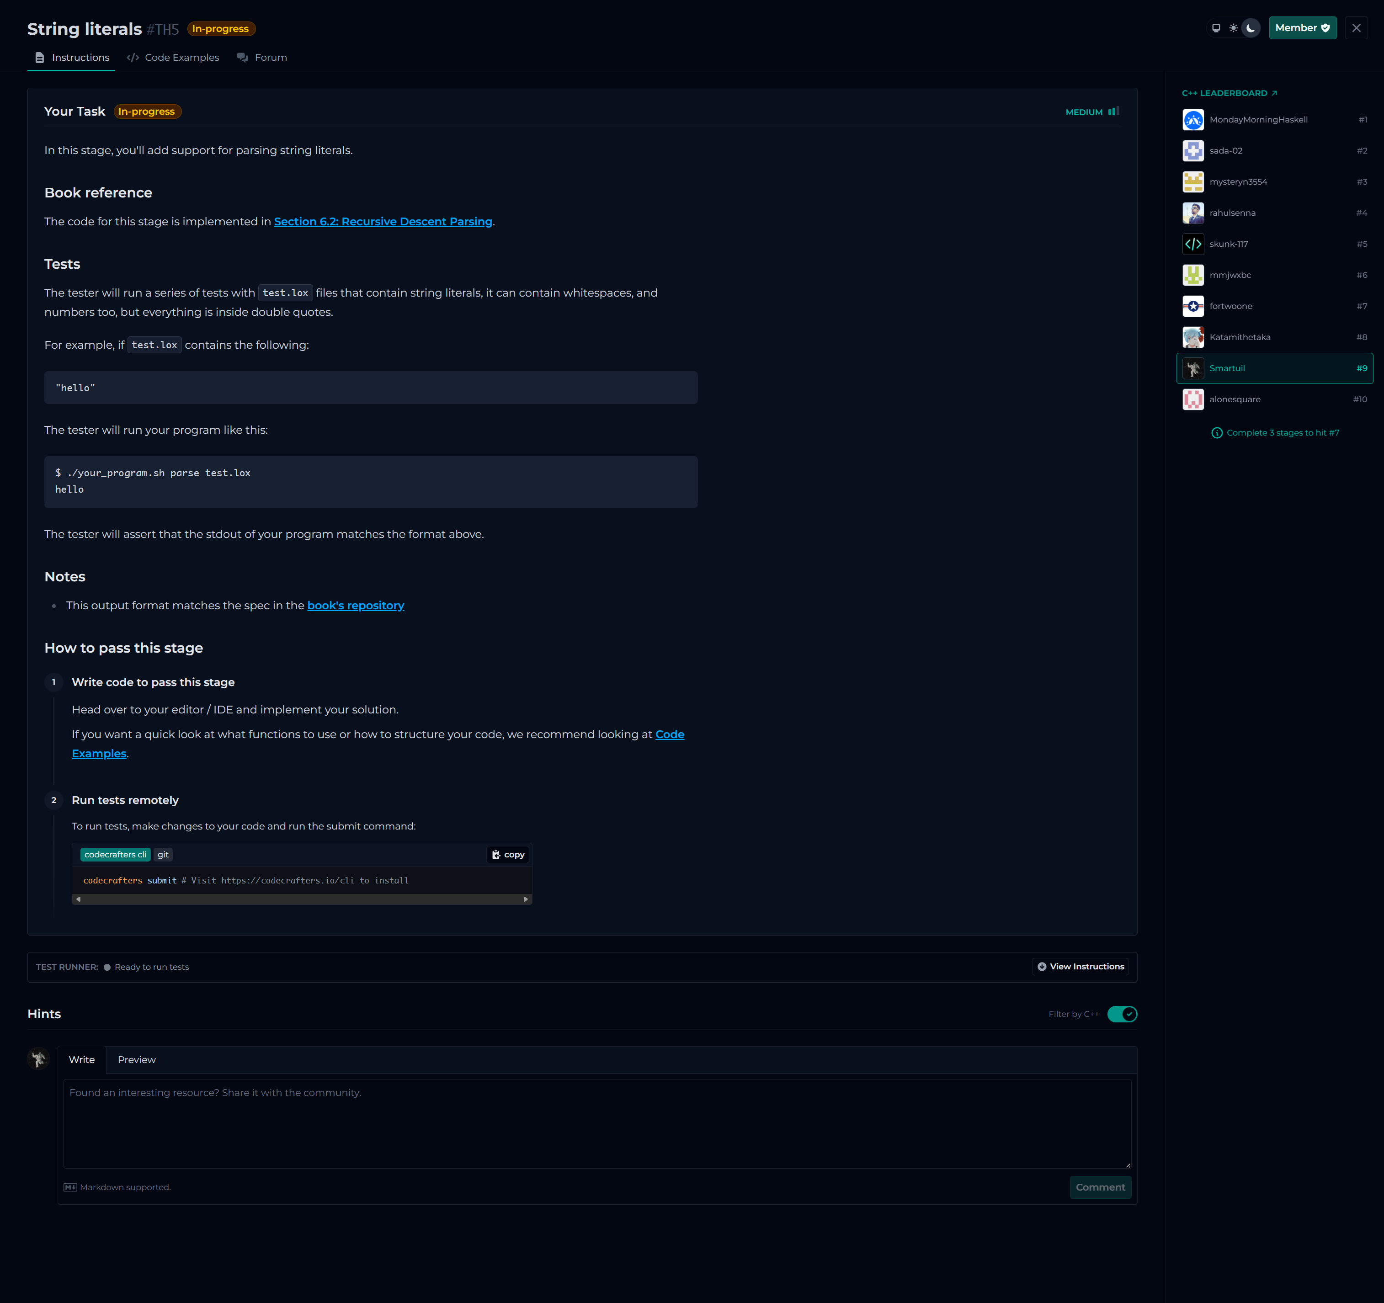Expand the View Instructions panel
1384x1303 pixels.
coord(1080,967)
